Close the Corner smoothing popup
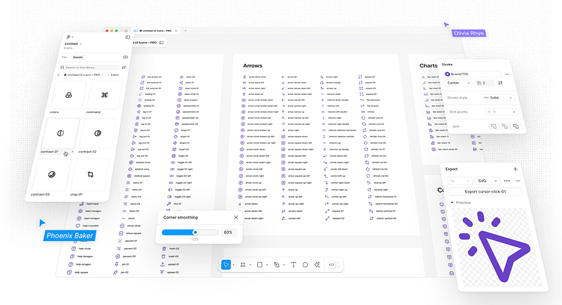Screen dimensions: 562x305 (x=236, y=217)
